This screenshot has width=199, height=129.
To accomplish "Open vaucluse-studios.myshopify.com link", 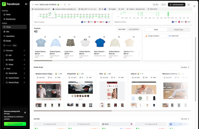I will [x=64, y=9].
